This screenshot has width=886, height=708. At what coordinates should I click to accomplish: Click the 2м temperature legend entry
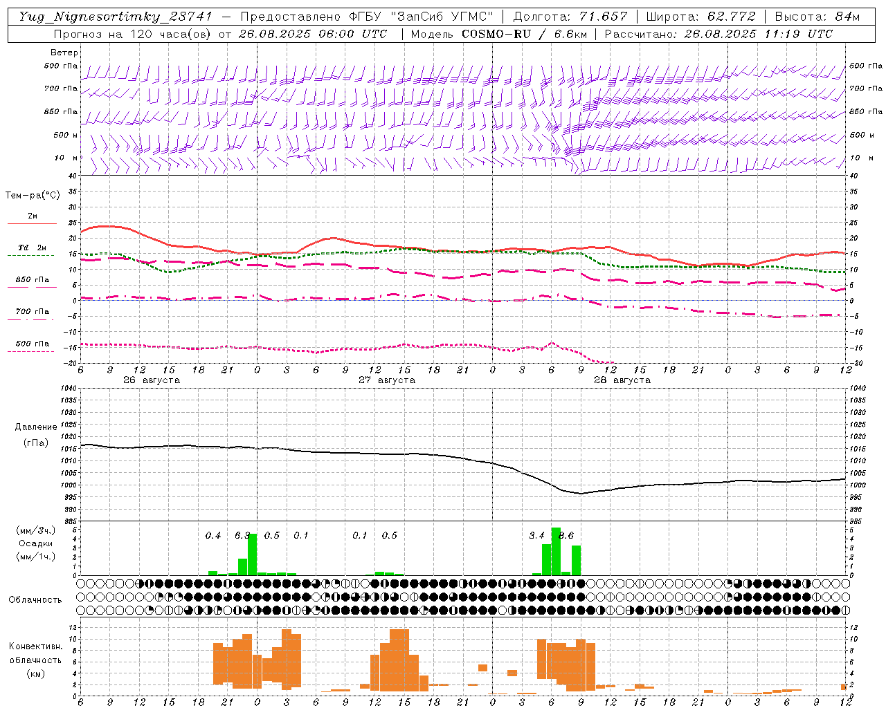[33, 216]
